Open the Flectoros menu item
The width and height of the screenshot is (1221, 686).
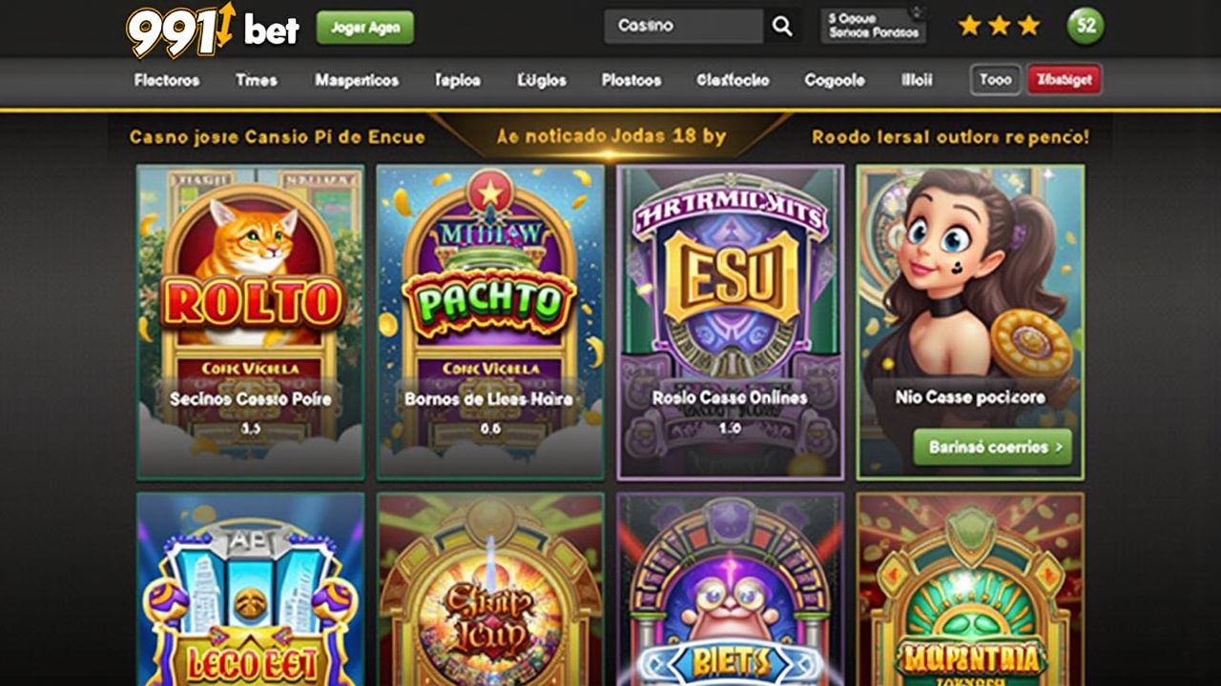pyautogui.click(x=167, y=81)
